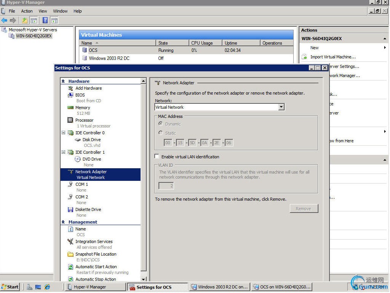Open the Network dropdown showing Virtual Network
This screenshot has height=293, width=390.
coord(281,107)
